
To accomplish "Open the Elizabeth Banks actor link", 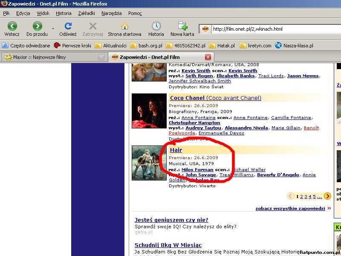I will [x=236, y=76].
